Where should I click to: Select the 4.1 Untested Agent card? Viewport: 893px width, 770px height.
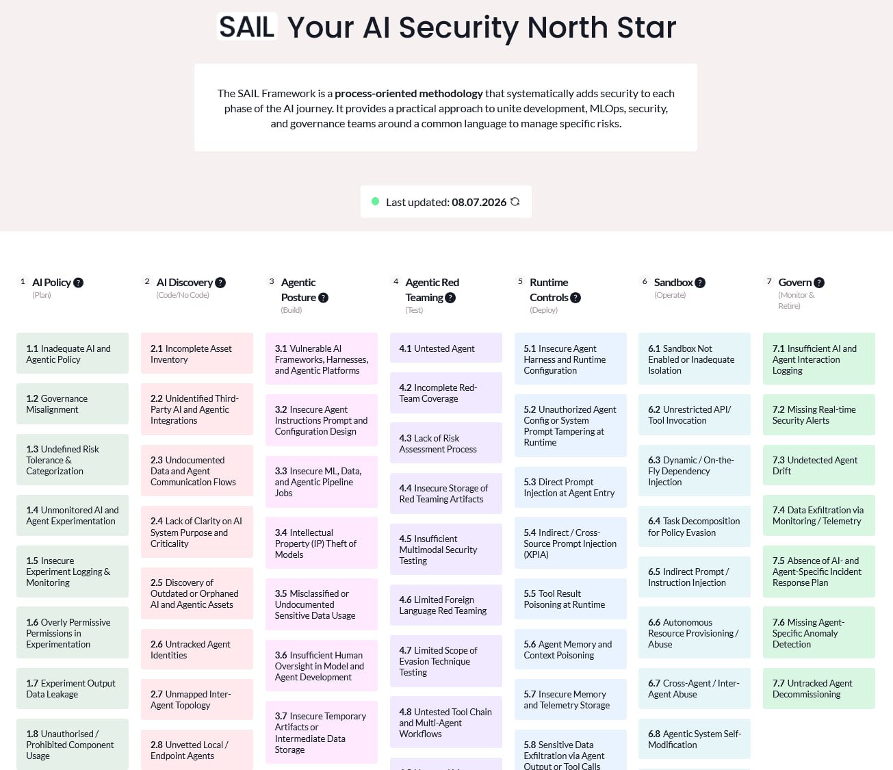446,348
